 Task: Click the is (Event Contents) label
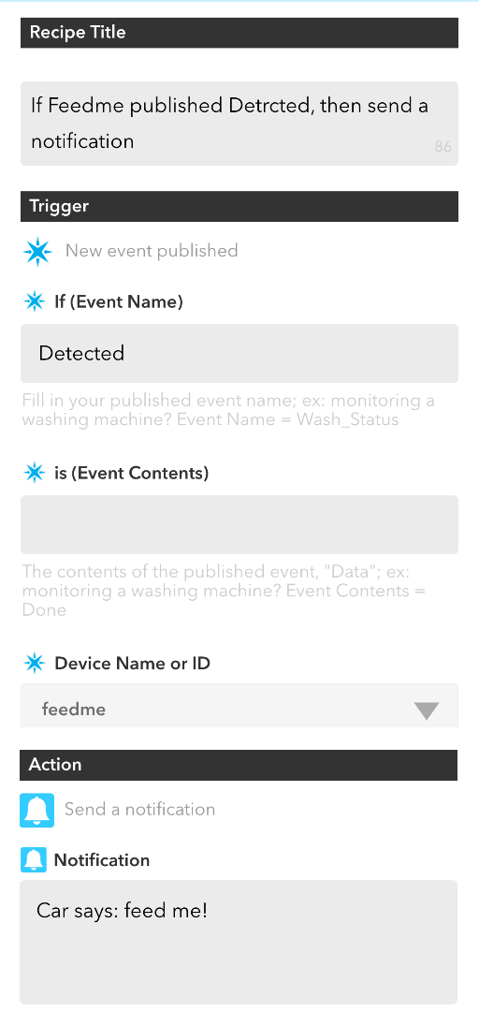(x=132, y=474)
